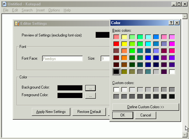Click the Kotepad document icon in title bar
The height and width of the screenshot is (139, 189).
click(4, 4)
